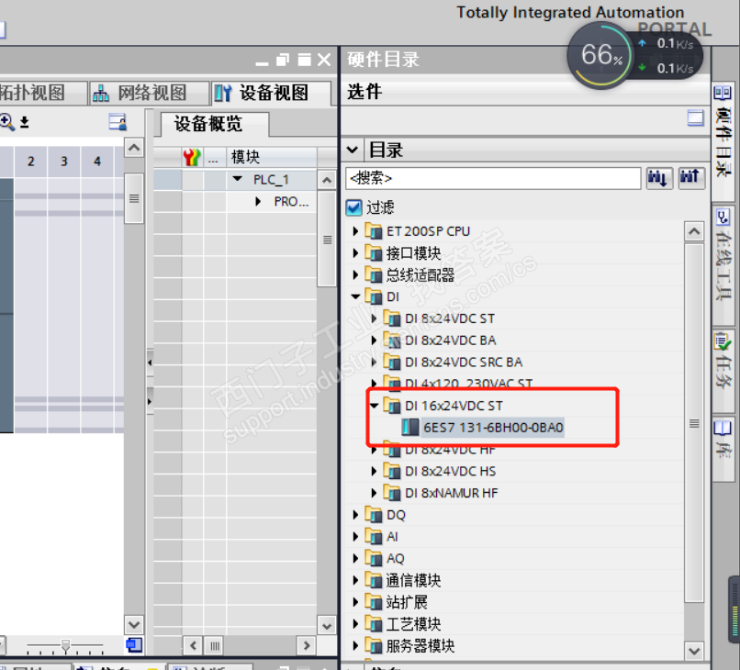740x670 pixels.
Task: Expand the DQ folder
Action: [356, 515]
